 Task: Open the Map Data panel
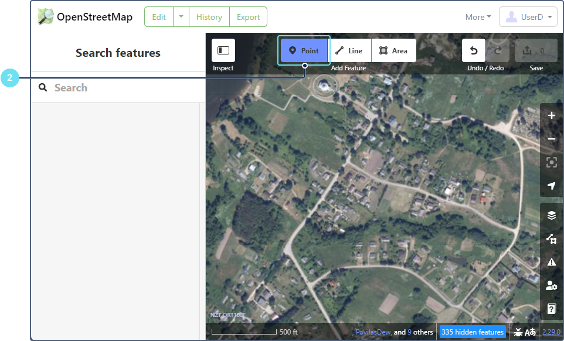click(551, 238)
